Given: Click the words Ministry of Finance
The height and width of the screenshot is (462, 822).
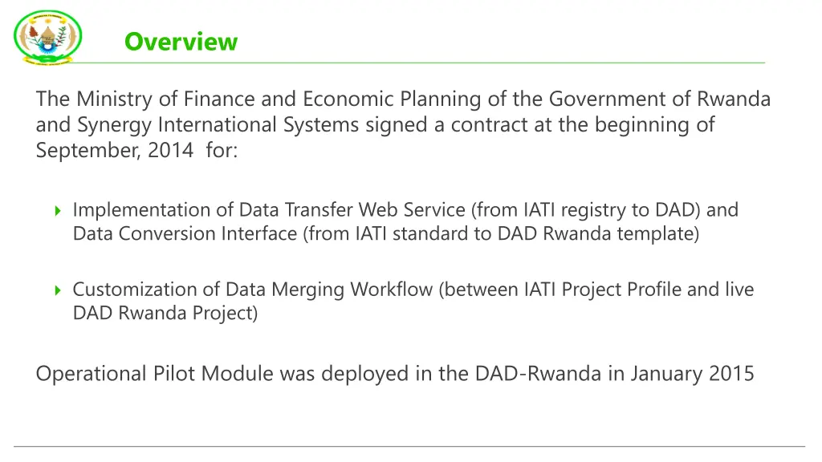Looking at the screenshot, I should (167, 99).
